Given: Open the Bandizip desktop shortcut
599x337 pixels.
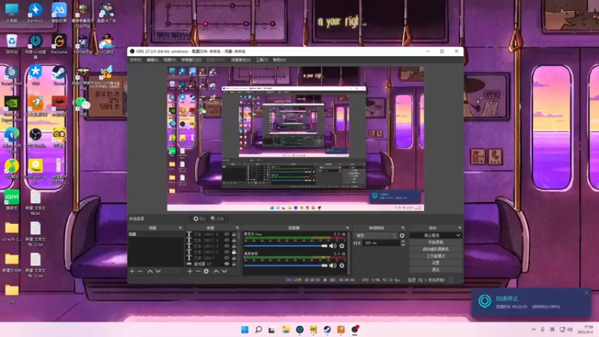Looking at the screenshot, I should click(35, 13).
